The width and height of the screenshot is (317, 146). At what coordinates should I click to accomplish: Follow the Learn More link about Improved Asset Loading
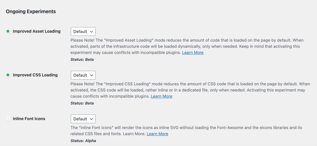193,53
